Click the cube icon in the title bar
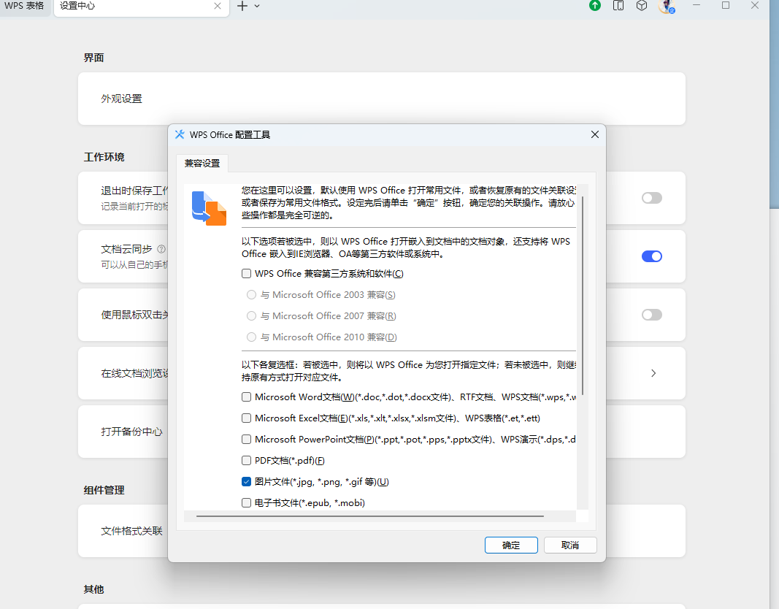Viewport: 779px width, 609px height. click(x=642, y=5)
